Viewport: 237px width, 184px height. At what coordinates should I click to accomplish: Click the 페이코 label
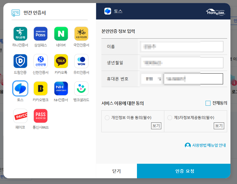(x=20, y=127)
